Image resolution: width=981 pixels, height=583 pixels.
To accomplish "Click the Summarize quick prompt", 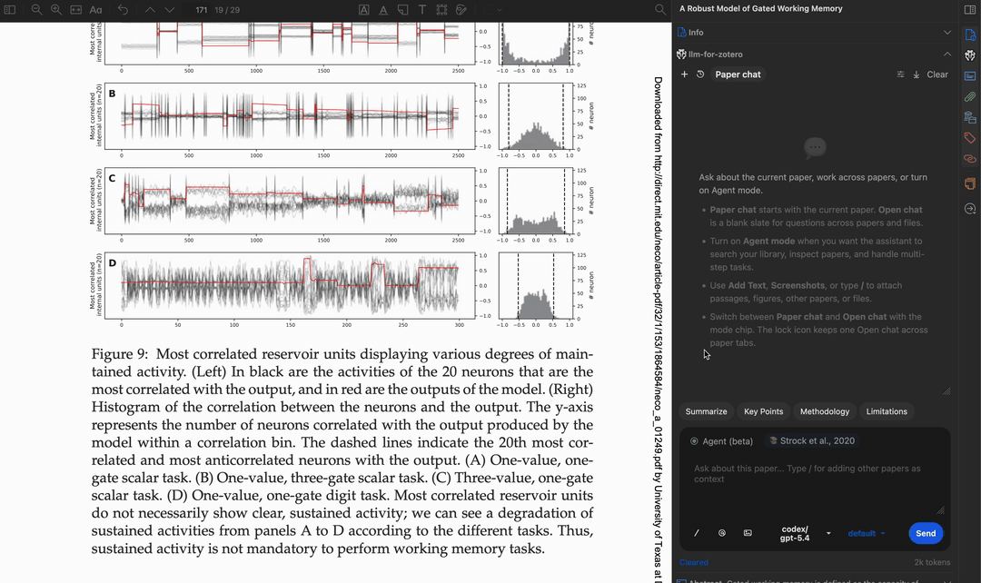I will (706, 411).
